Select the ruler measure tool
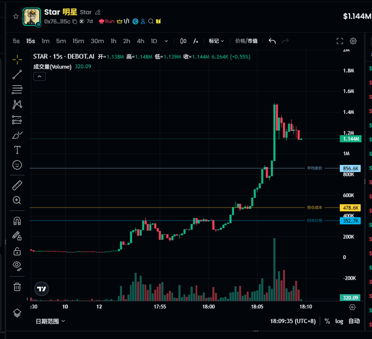 17,185
